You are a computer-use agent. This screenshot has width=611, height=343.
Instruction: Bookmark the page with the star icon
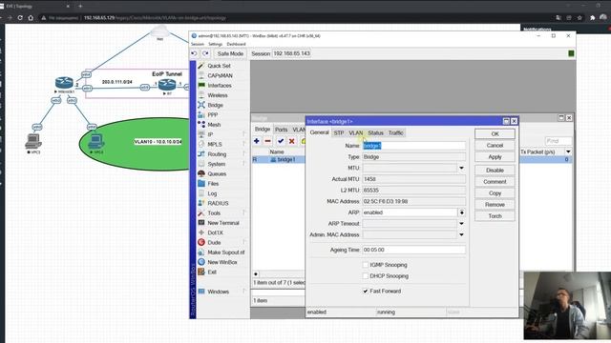(579, 18)
